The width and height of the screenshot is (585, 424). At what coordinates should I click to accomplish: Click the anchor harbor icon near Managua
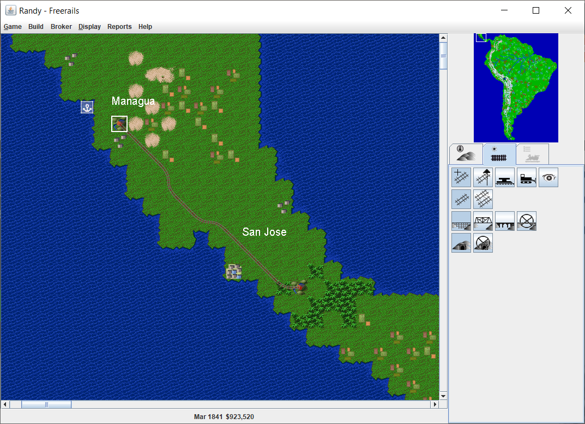click(87, 107)
